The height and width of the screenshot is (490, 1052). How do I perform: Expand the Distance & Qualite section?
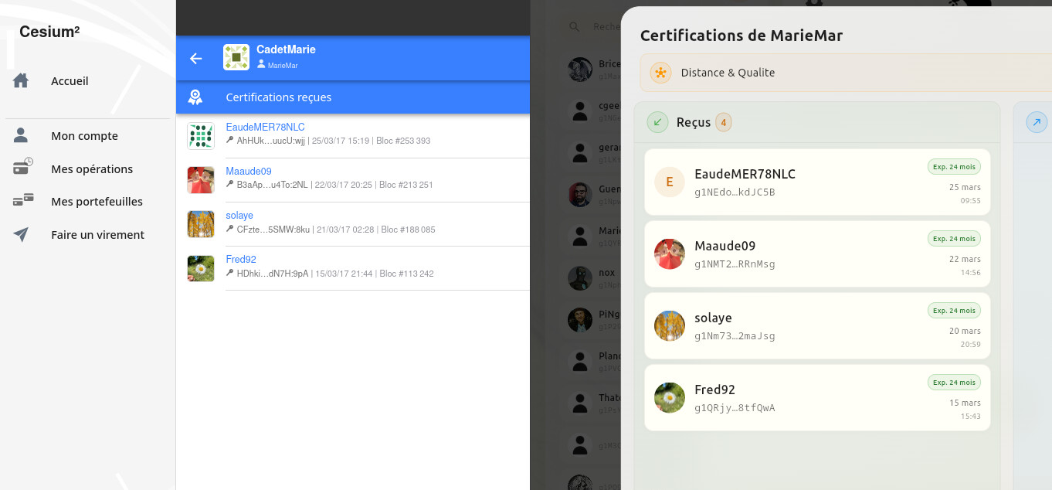(842, 73)
